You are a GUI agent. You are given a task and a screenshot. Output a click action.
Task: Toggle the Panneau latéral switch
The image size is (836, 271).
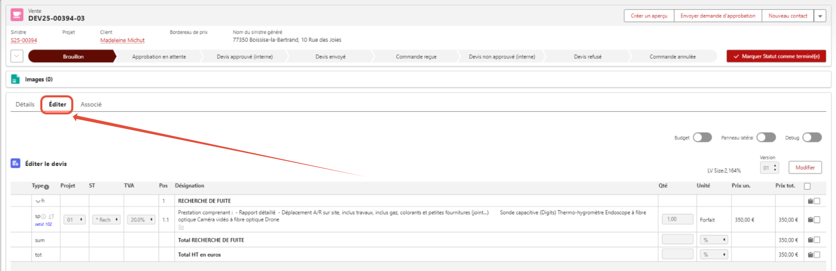click(x=766, y=138)
